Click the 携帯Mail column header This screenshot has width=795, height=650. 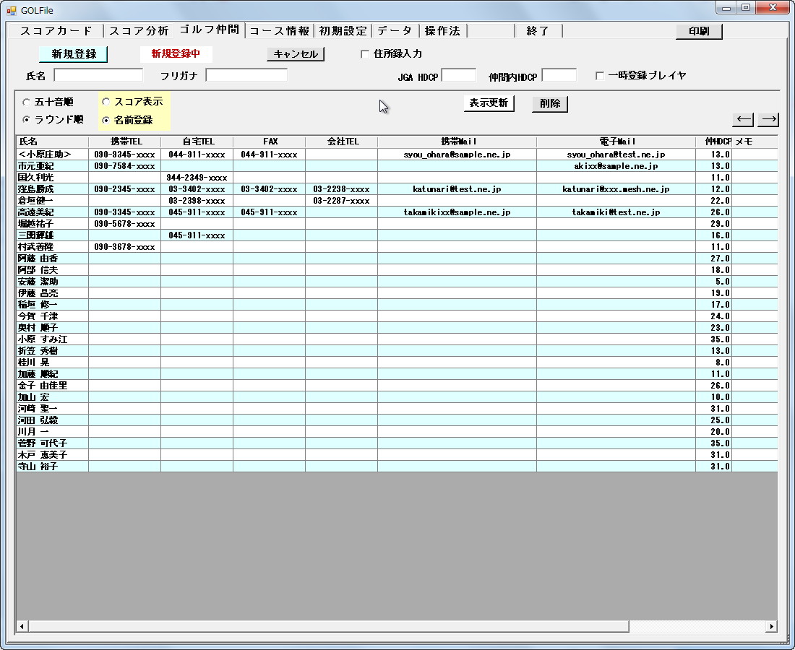pos(457,142)
